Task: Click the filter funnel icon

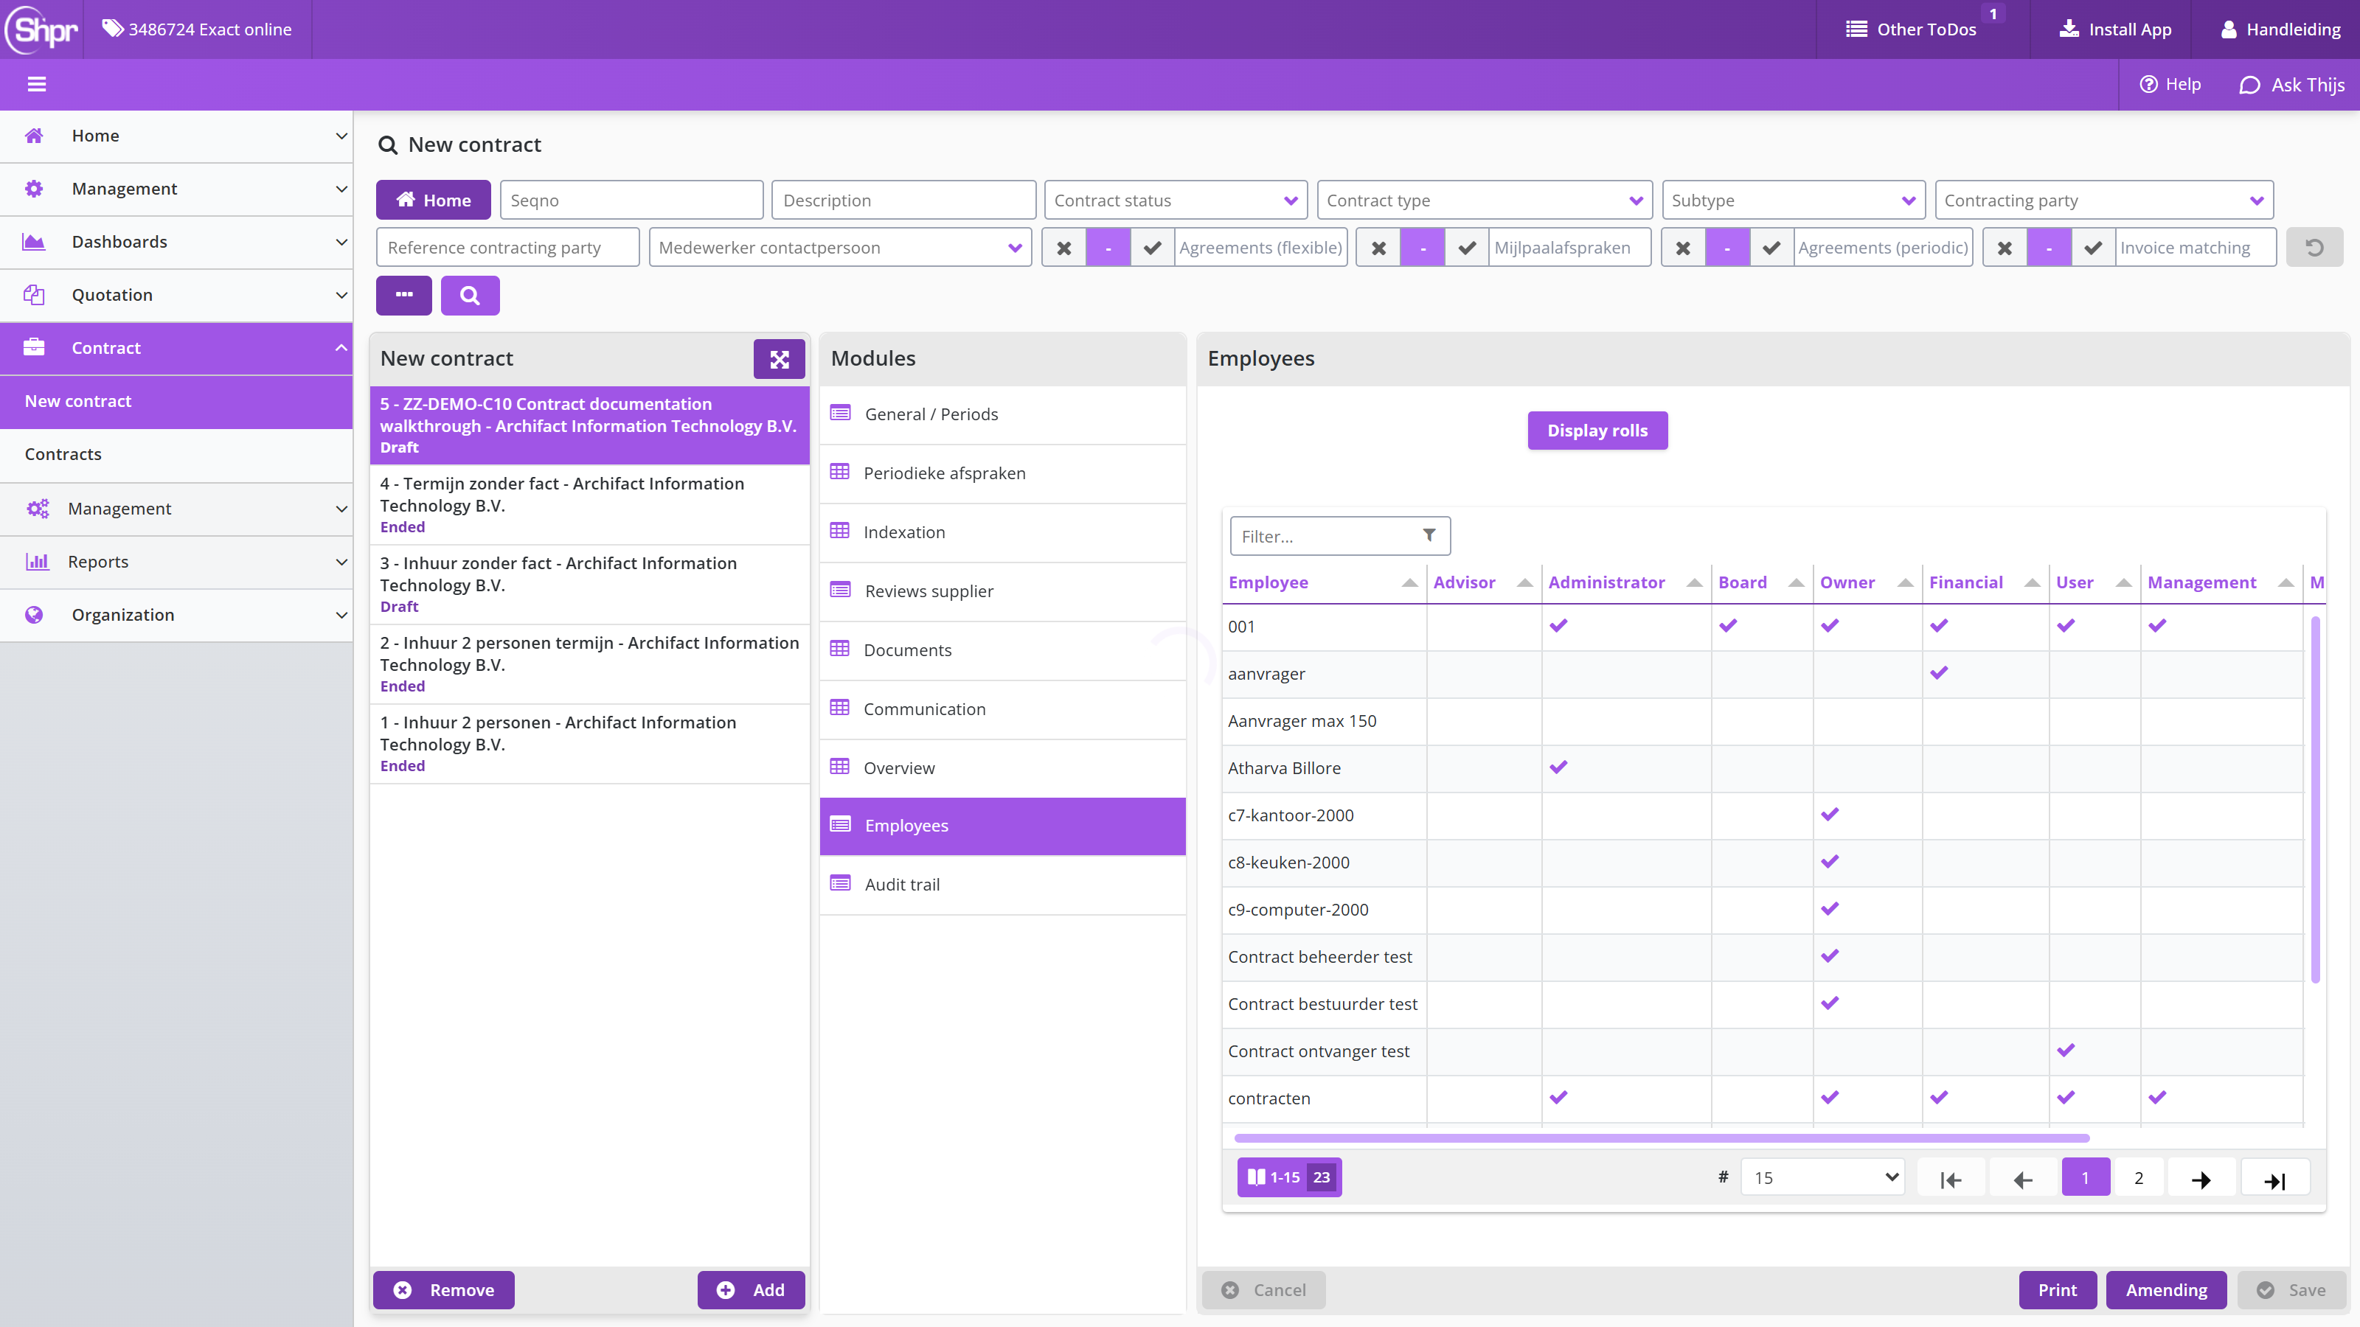Action: pyautogui.click(x=1429, y=536)
